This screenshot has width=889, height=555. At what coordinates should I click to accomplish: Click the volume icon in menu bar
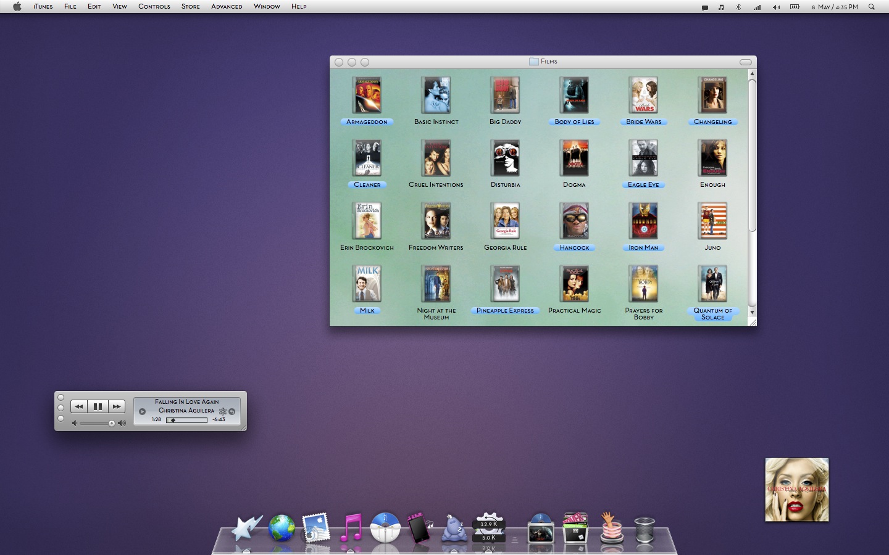776,7
